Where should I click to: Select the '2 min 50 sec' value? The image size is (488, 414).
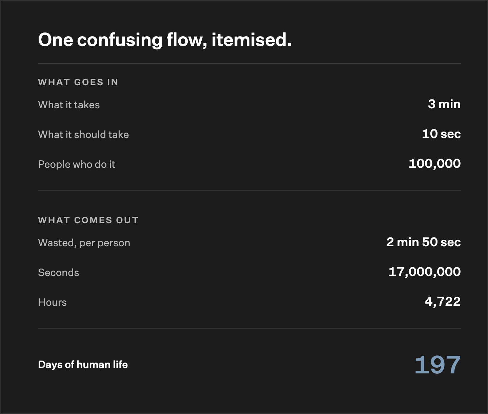424,242
